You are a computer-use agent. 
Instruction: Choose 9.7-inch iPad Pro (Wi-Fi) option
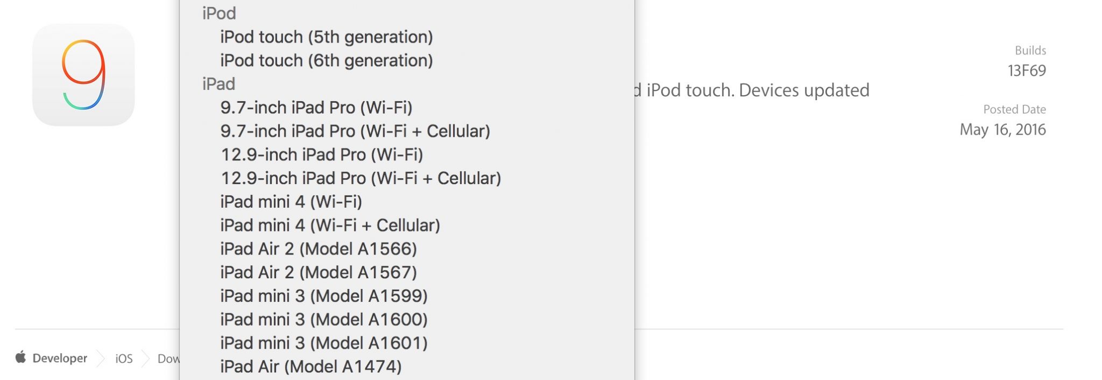coord(317,107)
